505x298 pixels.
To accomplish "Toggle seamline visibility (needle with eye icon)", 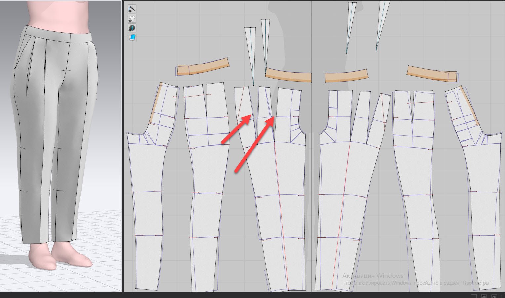I will point(132,9).
